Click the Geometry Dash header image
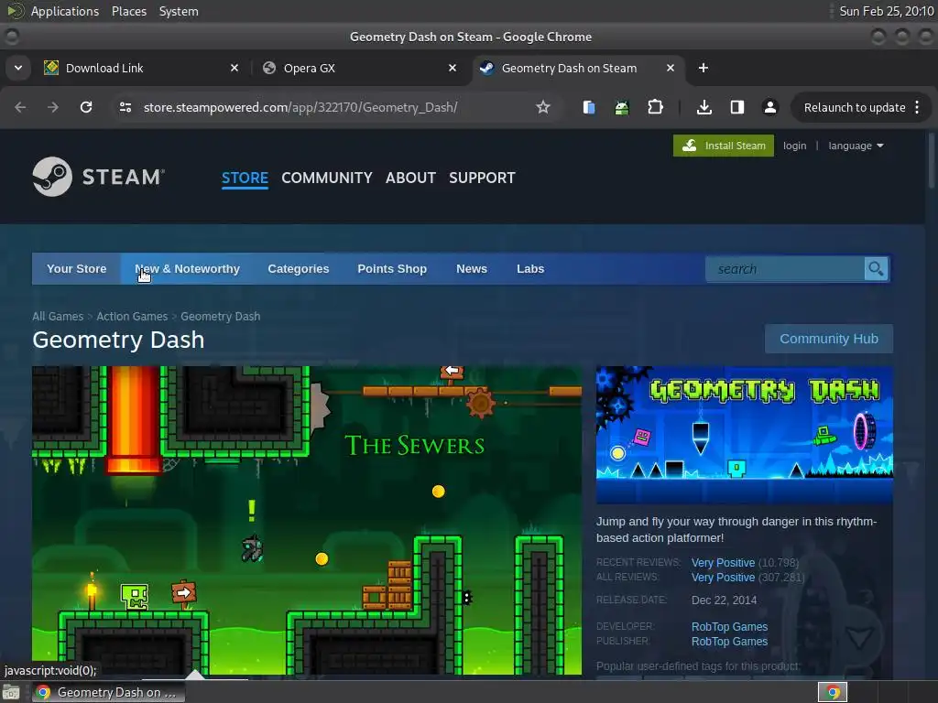This screenshot has height=703, width=938. [x=744, y=435]
